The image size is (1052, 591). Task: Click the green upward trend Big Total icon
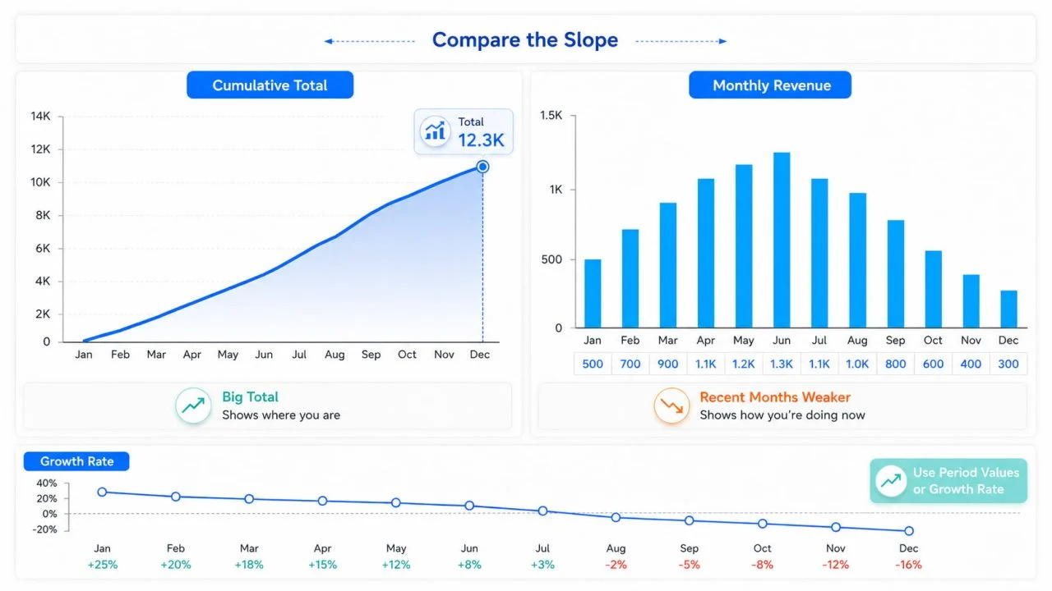click(194, 405)
